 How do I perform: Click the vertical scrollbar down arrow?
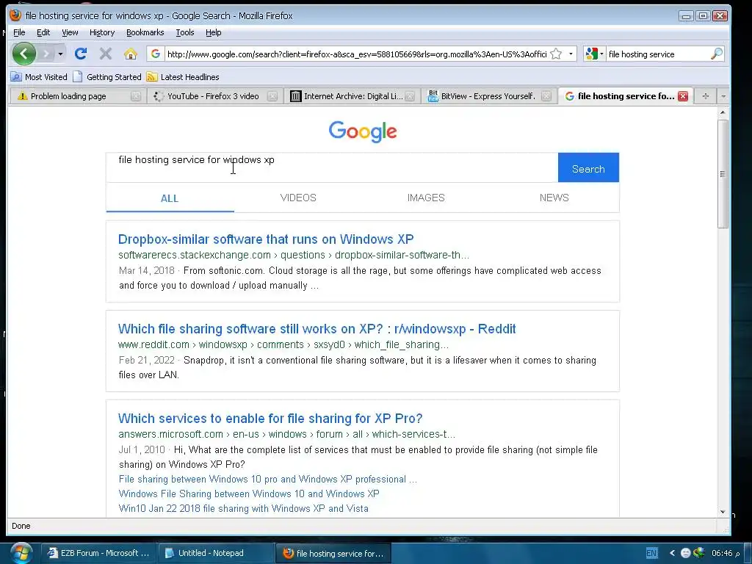click(x=723, y=512)
